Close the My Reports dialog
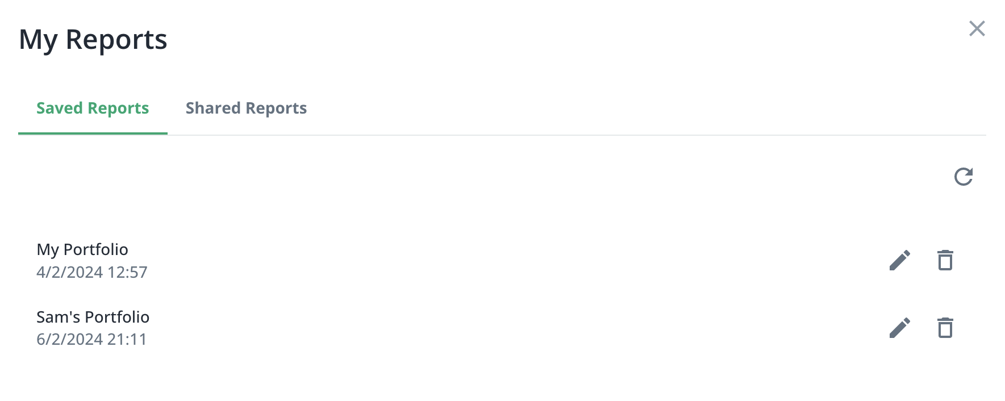The image size is (1005, 401). click(x=977, y=28)
